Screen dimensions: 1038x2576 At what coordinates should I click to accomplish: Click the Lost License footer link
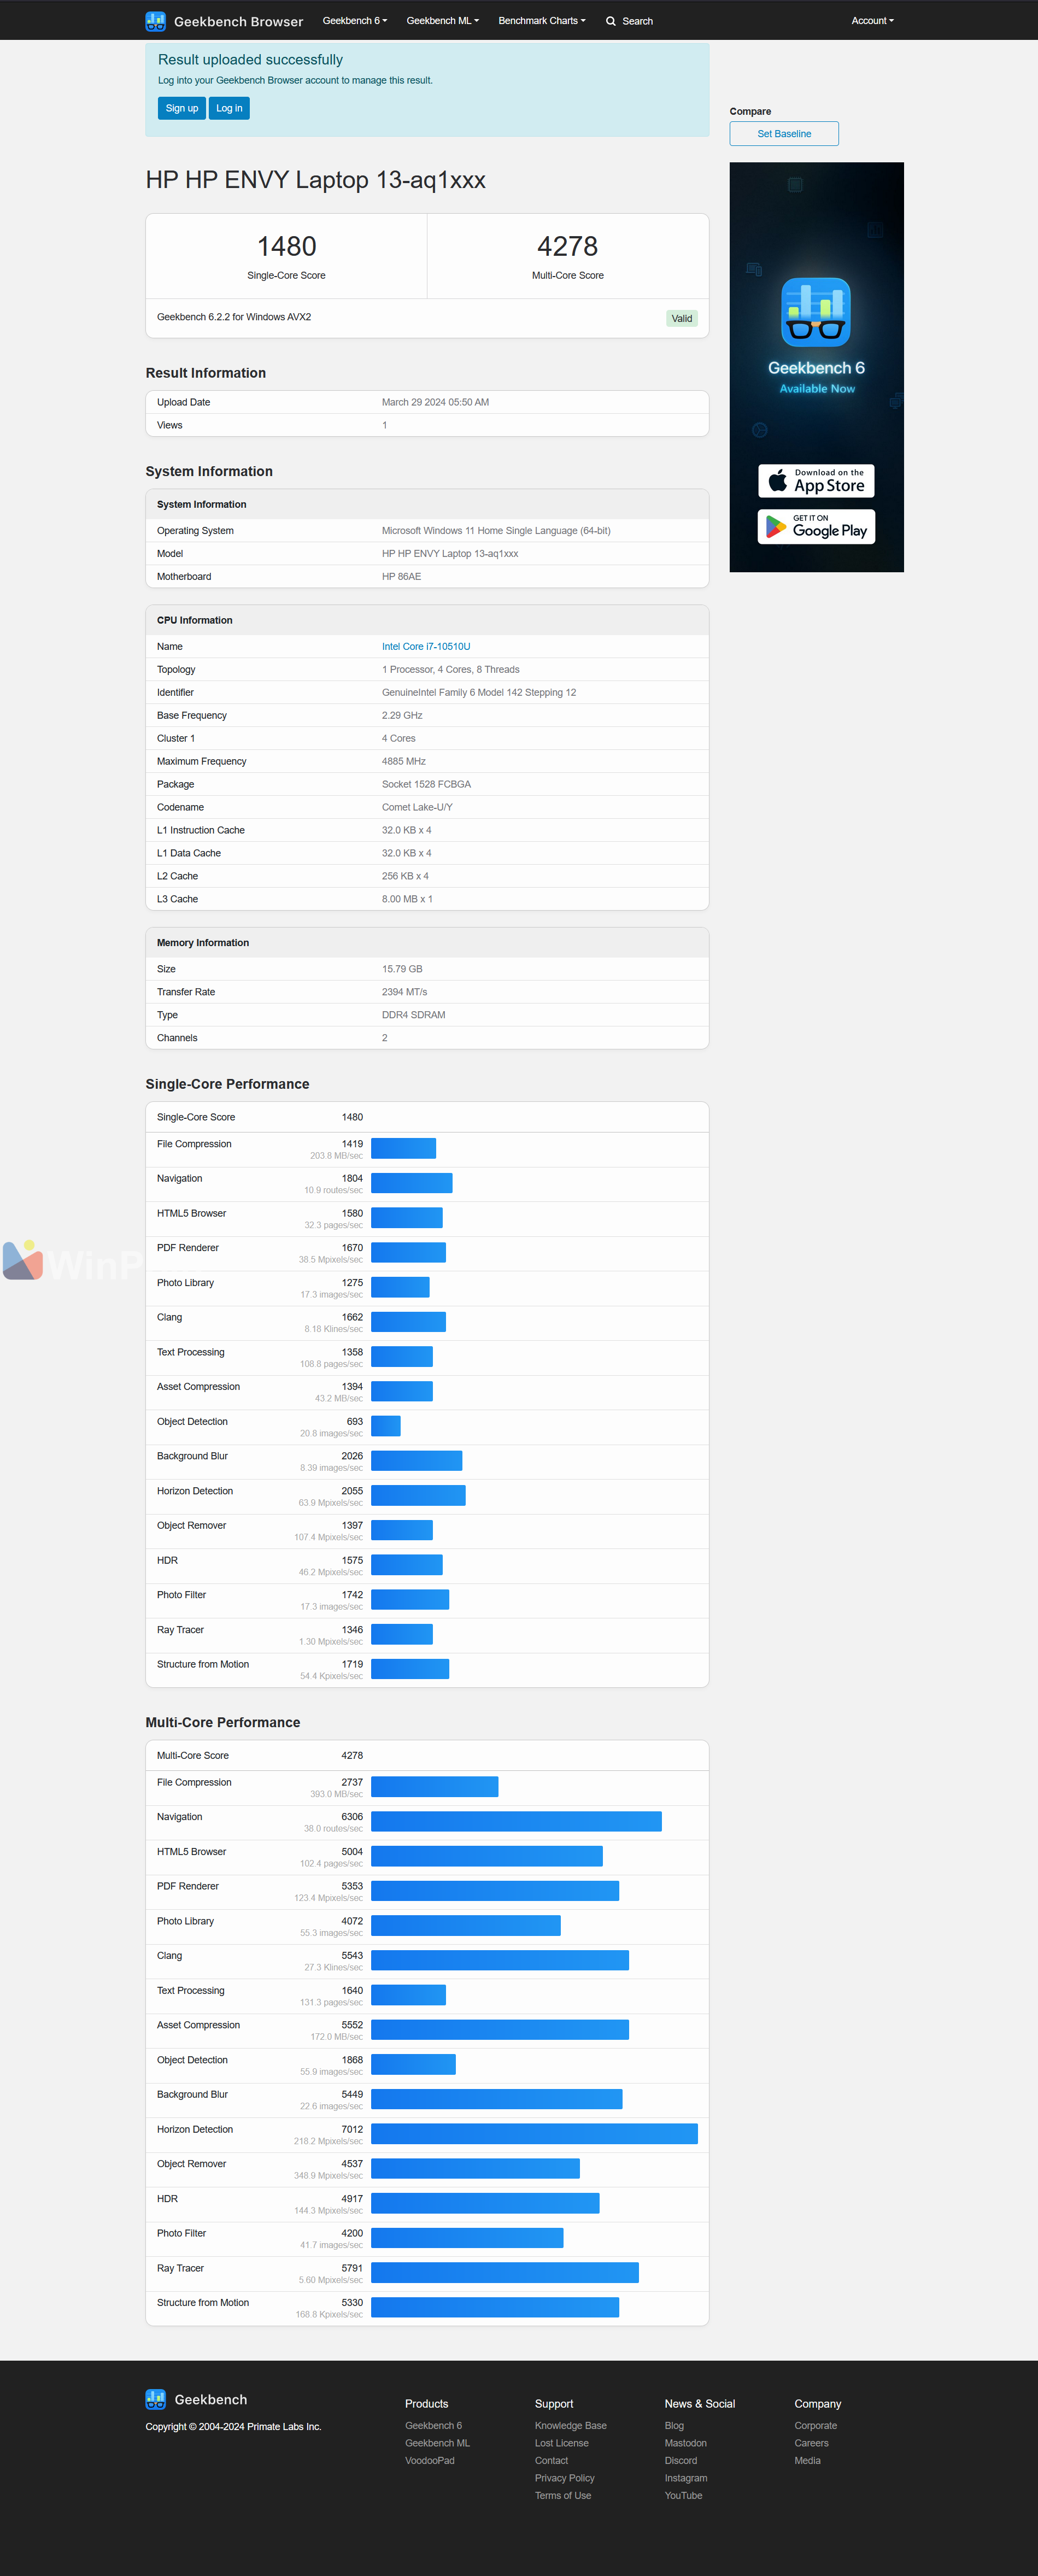562,2443
